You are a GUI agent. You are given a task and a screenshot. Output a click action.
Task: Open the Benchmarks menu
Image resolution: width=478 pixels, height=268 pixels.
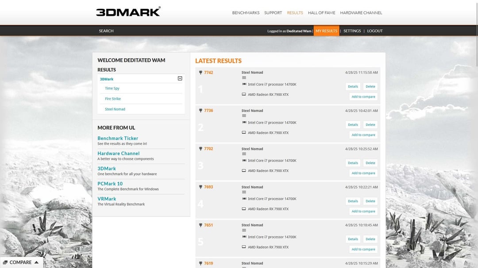click(246, 13)
